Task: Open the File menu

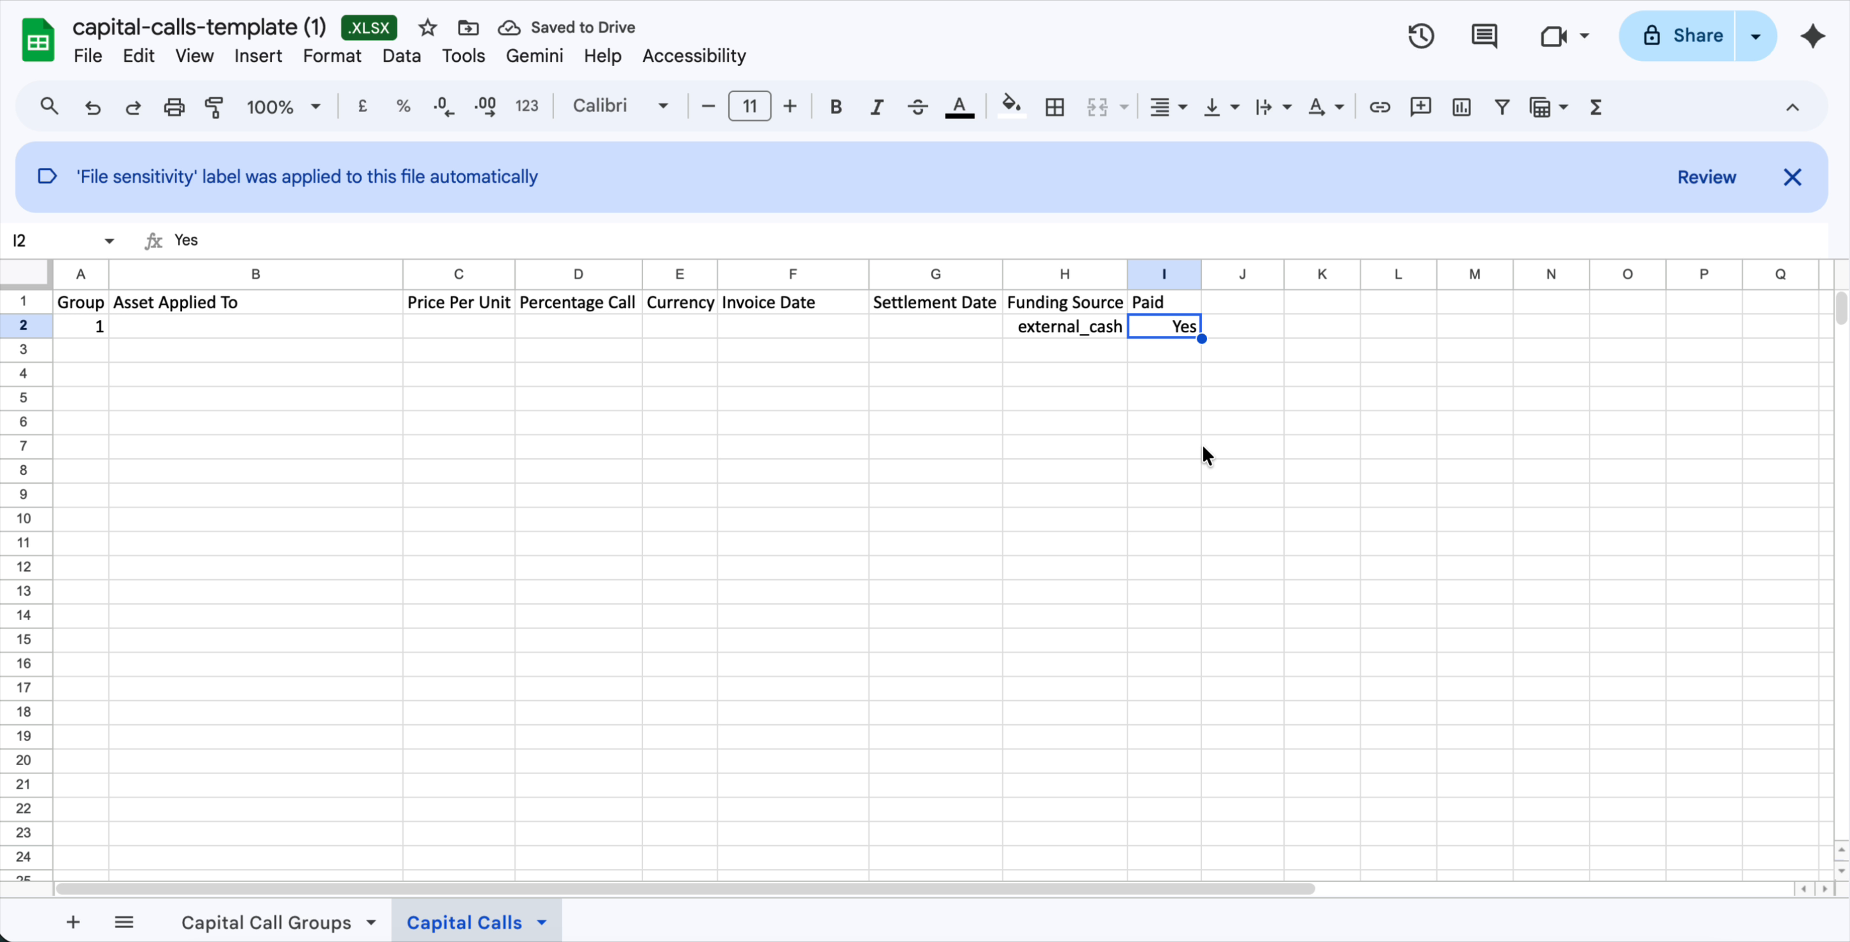Action: click(x=88, y=56)
